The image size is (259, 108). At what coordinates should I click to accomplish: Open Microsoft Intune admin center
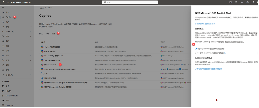pyautogui.click(x=12, y=96)
